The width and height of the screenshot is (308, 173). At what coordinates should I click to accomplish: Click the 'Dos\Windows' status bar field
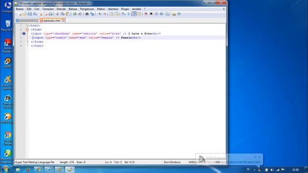tap(172, 162)
